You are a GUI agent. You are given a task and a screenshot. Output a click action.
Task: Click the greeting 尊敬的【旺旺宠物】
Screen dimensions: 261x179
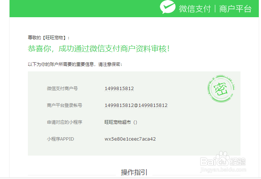point(48,38)
